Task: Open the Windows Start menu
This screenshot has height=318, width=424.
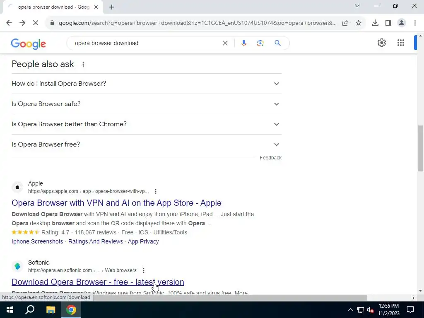Action: pyautogui.click(x=10, y=310)
